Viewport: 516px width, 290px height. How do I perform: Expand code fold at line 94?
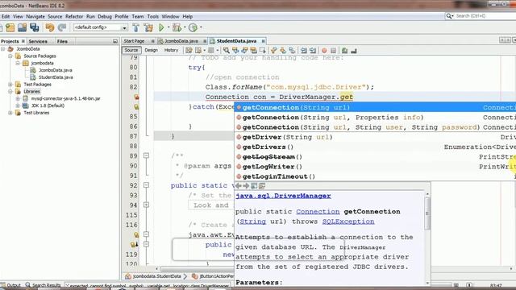click(147, 205)
